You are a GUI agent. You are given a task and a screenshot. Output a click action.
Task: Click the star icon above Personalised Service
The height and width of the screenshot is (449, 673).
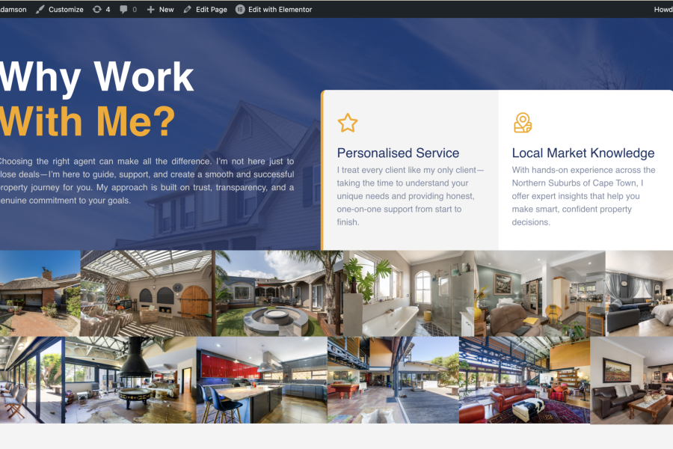pyautogui.click(x=347, y=123)
